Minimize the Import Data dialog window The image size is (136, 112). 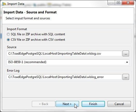[111, 3]
